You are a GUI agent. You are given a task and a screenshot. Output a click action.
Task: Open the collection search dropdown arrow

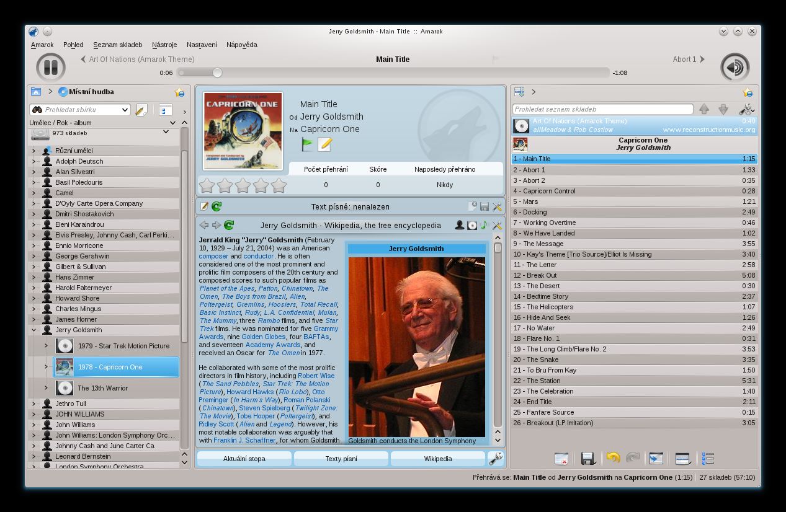126,110
